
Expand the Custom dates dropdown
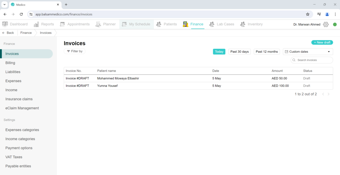(x=308, y=52)
